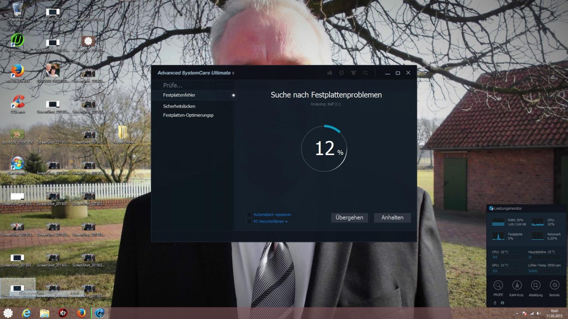
Task: Click the round icon beside Facebook in Leistungsmonitor
Action: pos(502,303)
